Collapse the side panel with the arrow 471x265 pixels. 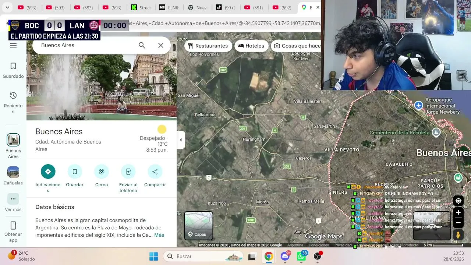click(181, 140)
